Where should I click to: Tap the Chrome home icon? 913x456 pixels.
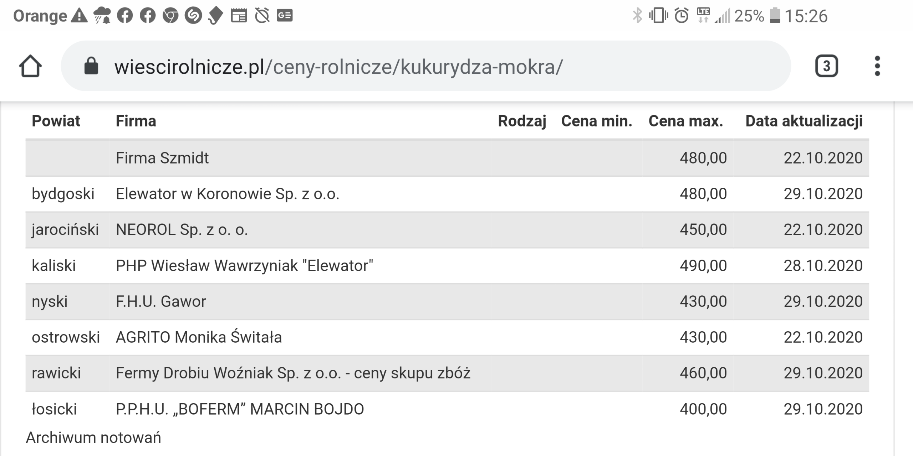click(x=30, y=66)
